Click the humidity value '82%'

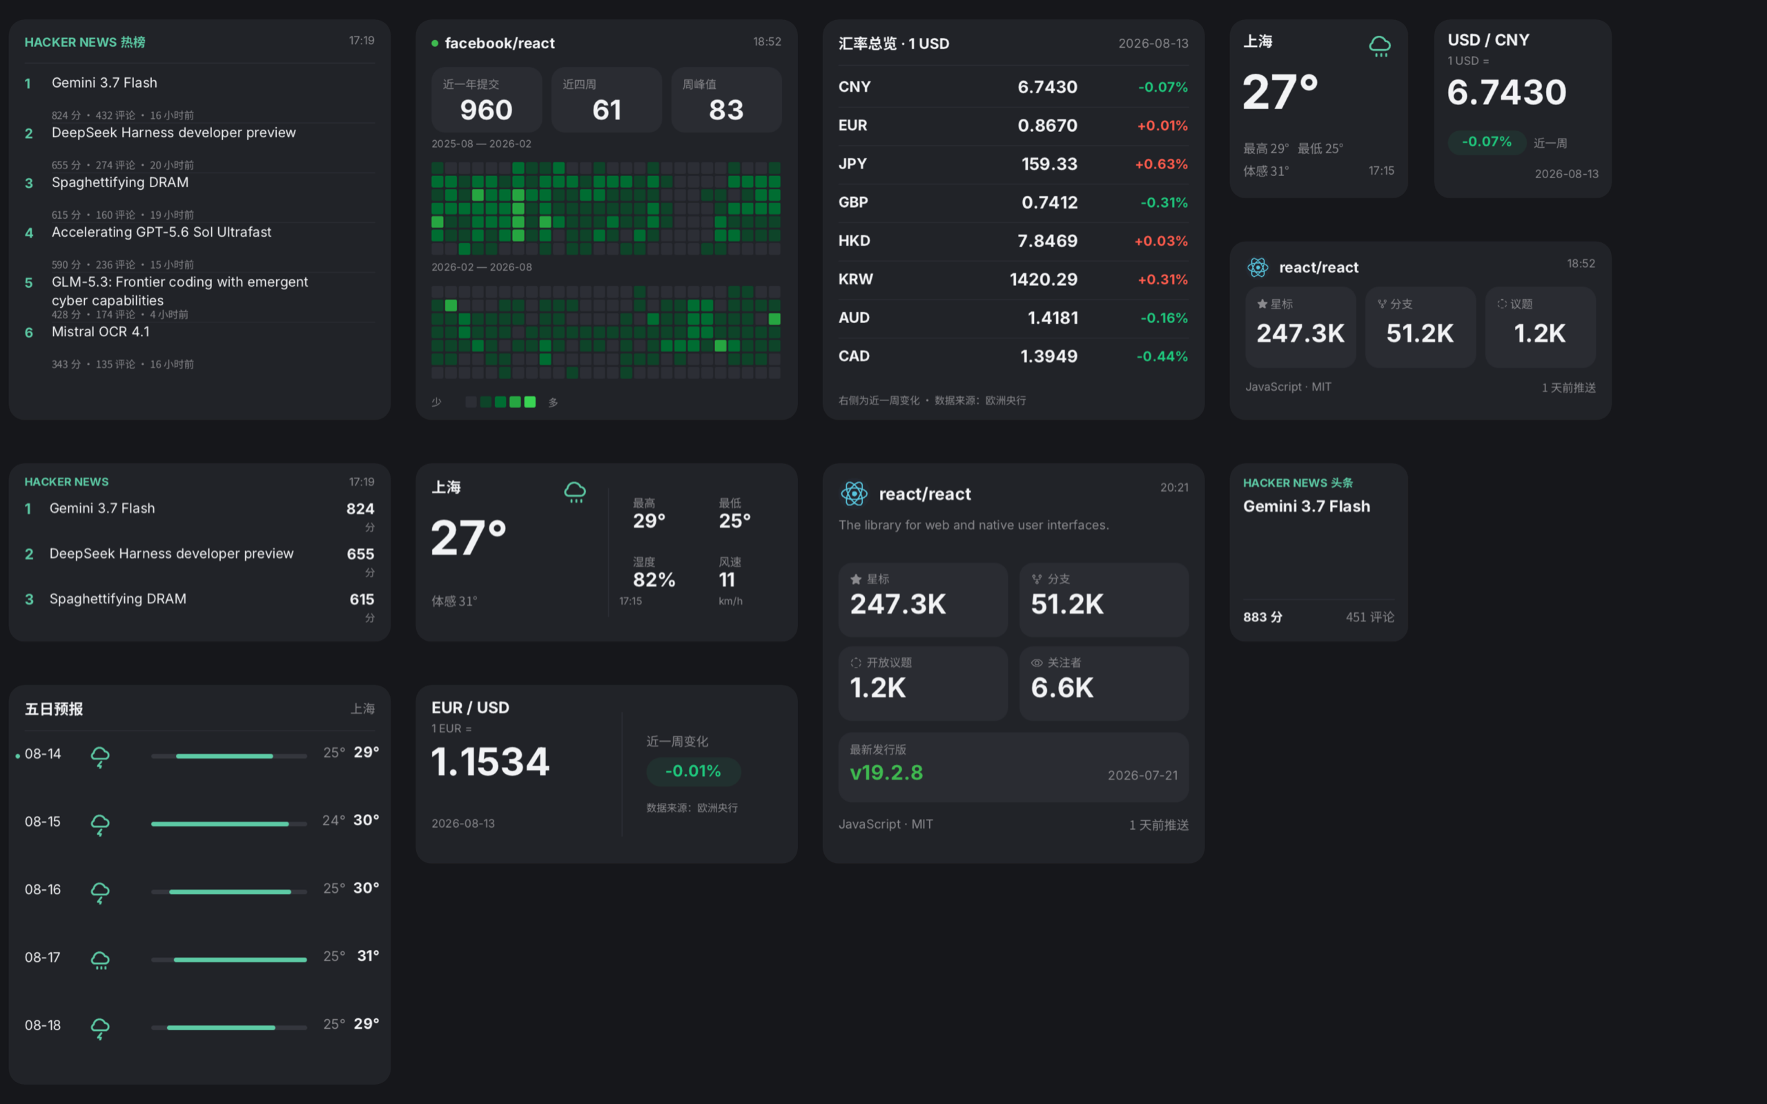(654, 580)
